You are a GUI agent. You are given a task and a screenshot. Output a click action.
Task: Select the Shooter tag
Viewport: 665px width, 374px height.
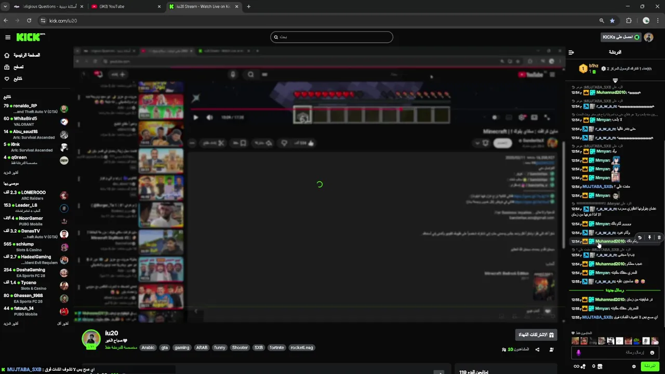240,348
